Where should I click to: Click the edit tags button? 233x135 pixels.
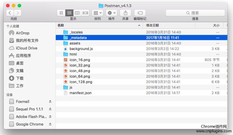(140, 13)
